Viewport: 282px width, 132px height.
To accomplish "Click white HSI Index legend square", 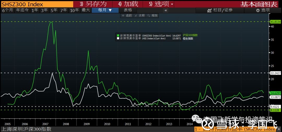I will click(118, 39).
